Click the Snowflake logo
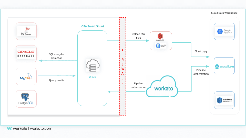 click(x=224, y=67)
